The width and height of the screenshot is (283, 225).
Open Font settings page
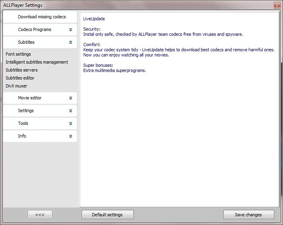coord(18,54)
